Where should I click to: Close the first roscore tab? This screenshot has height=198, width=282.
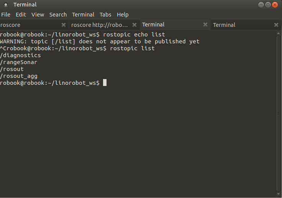click(64, 25)
